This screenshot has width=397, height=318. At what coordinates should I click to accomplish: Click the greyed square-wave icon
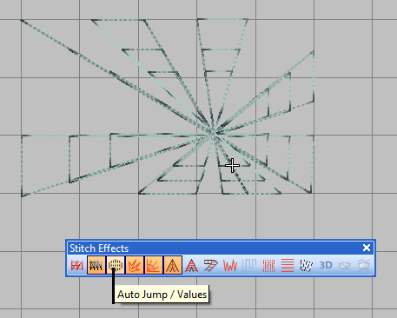click(249, 265)
